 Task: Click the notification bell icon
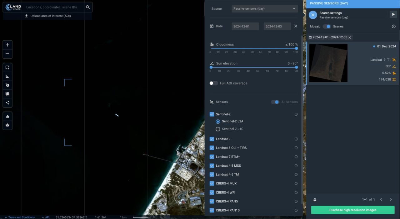315,200
